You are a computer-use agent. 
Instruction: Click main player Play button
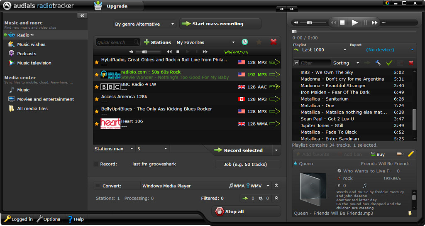[355, 23]
